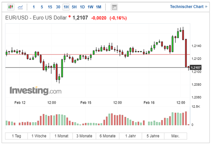Choose the 1D interval
211x145 pixels.
[x=82, y=7]
